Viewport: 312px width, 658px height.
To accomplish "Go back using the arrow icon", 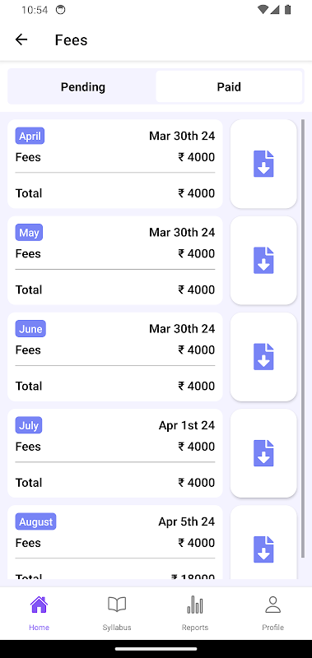I will (21, 39).
